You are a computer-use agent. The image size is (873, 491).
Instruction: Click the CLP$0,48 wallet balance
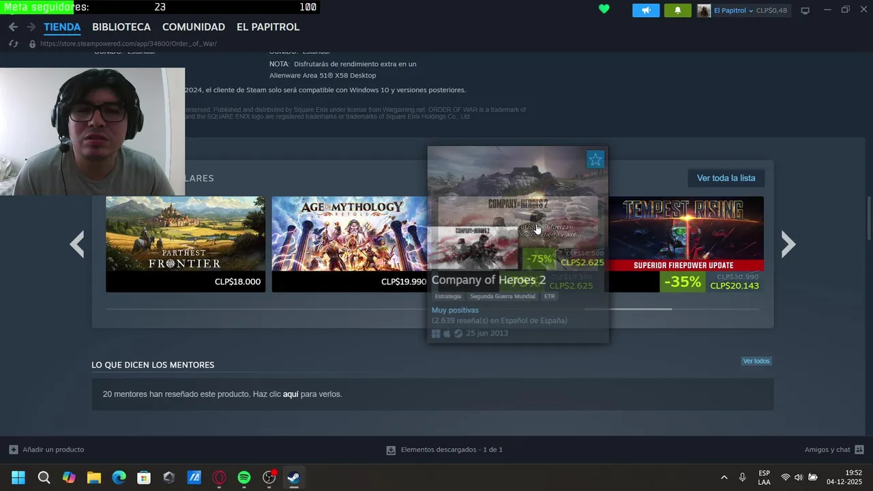pos(771,10)
